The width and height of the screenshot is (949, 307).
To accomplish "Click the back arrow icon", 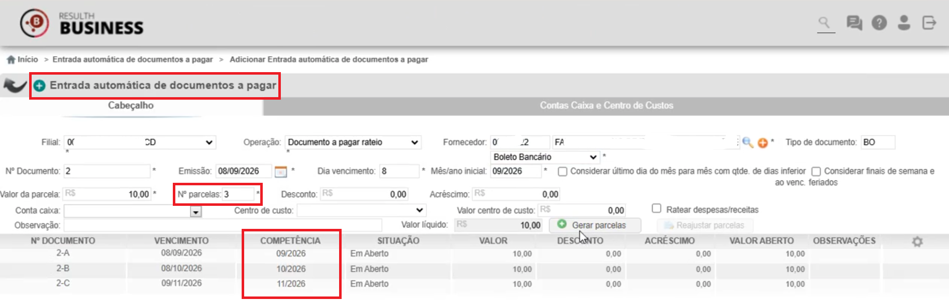I will tap(15, 86).
